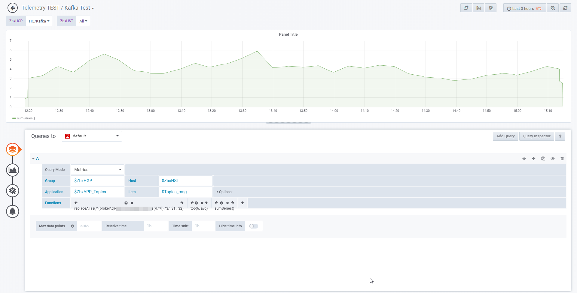Open the Telemetry TEST / Kafka Test dashboard menu
This screenshot has height=293, width=577.
(58, 8)
